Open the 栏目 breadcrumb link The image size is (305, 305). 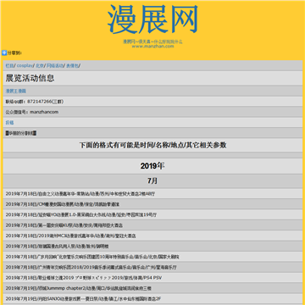[x=9, y=65]
